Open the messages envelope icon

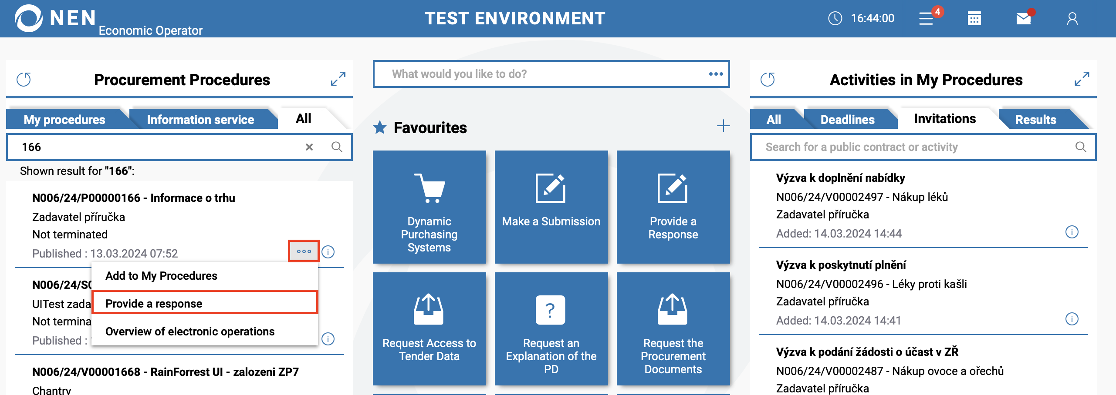point(1023,19)
